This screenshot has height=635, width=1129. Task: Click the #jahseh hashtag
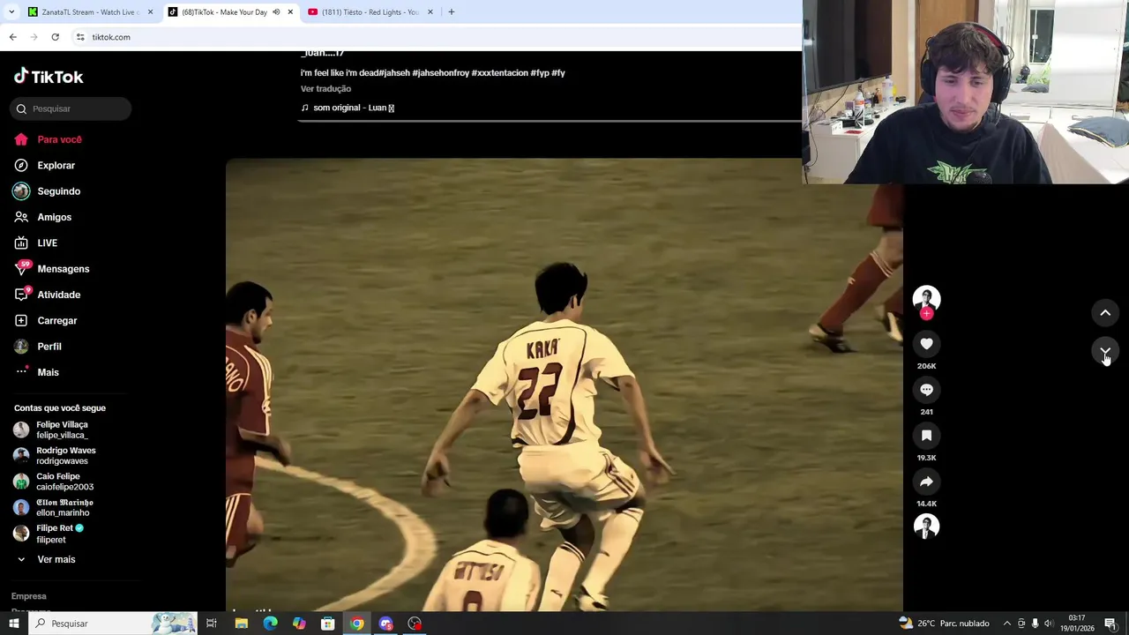tap(394, 73)
